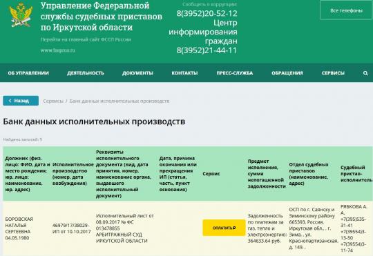Click Перейти на главный сайт ФССП России
The height and width of the screenshot is (256, 373).
[x=86, y=39]
